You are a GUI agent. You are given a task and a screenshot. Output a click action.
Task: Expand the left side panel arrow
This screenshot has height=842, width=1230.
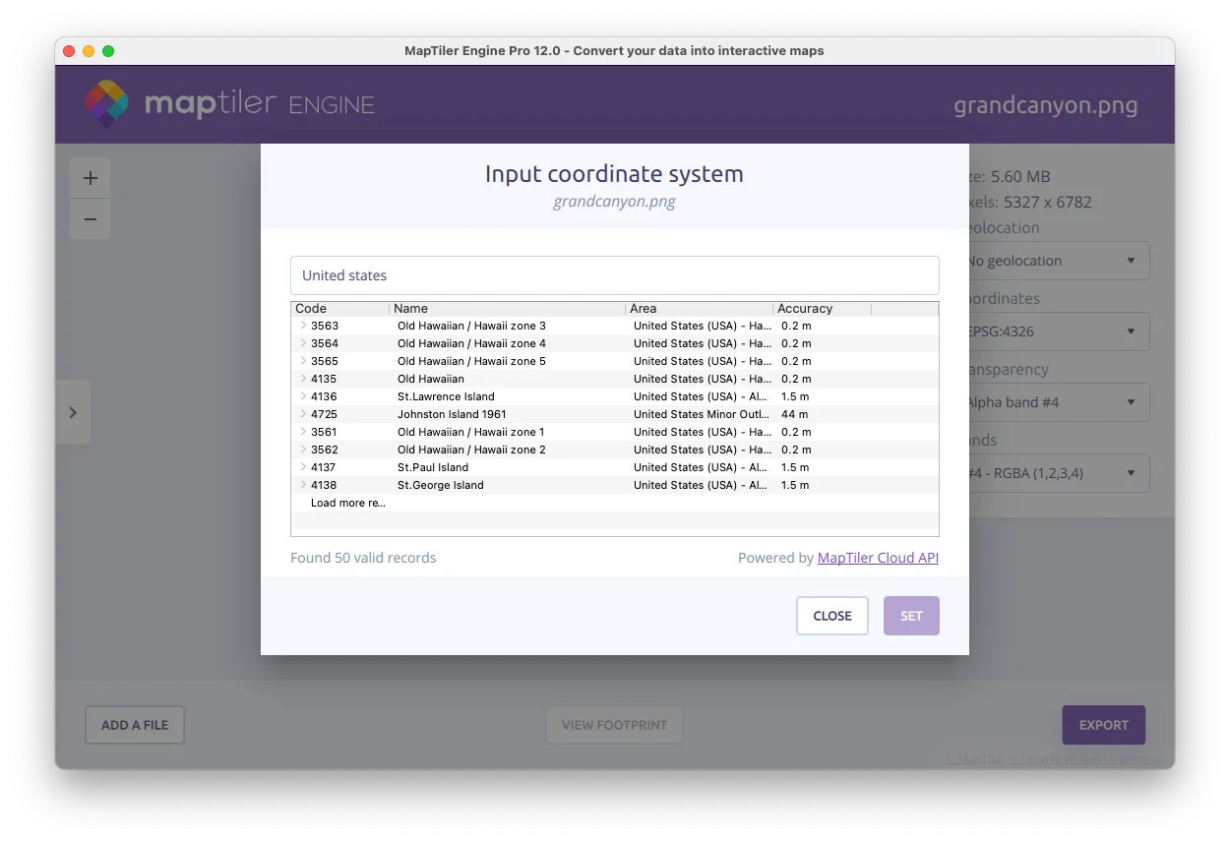73,412
